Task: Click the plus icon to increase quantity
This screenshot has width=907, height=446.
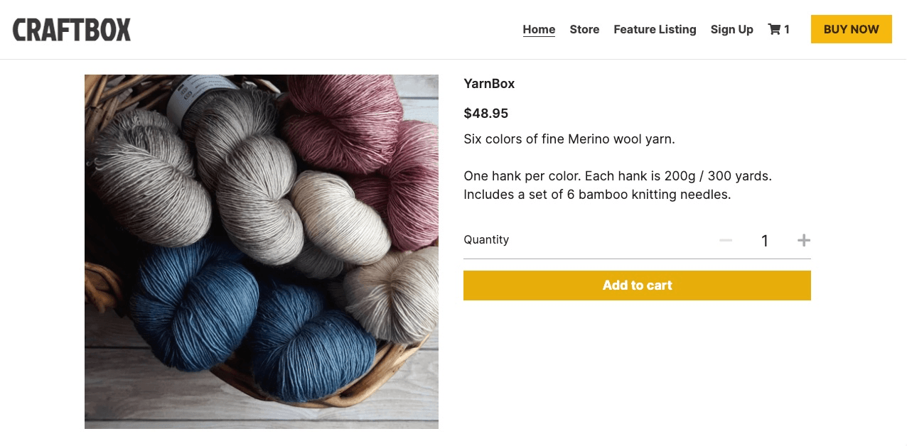Action: (803, 240)
